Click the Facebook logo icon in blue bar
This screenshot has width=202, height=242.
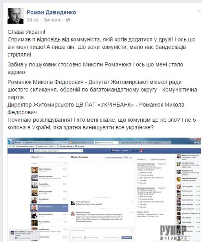point(31,151)
